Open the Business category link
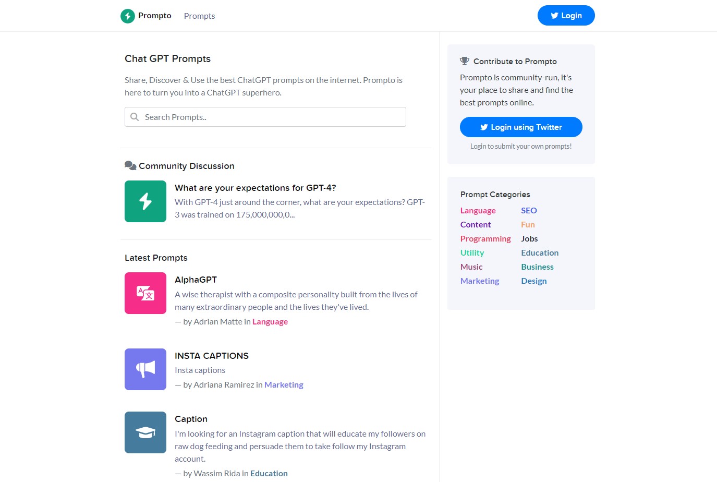 point(537,267)
